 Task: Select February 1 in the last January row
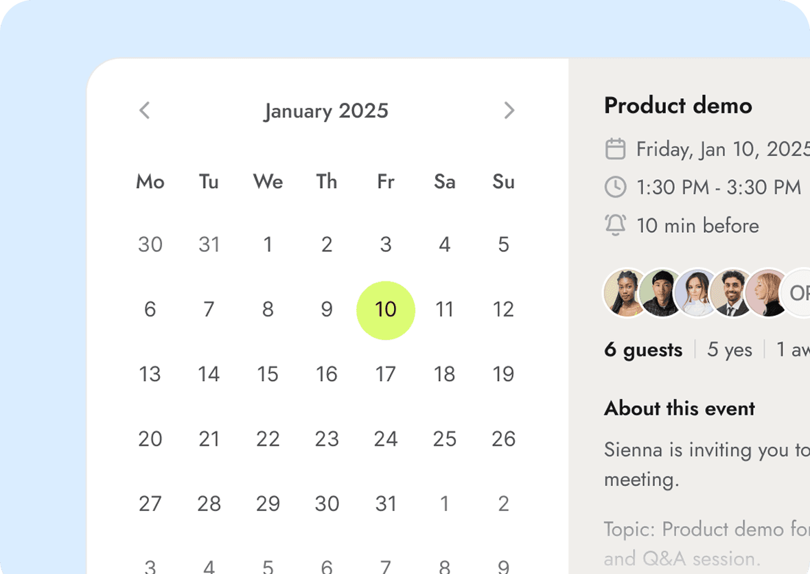(444, 504)
